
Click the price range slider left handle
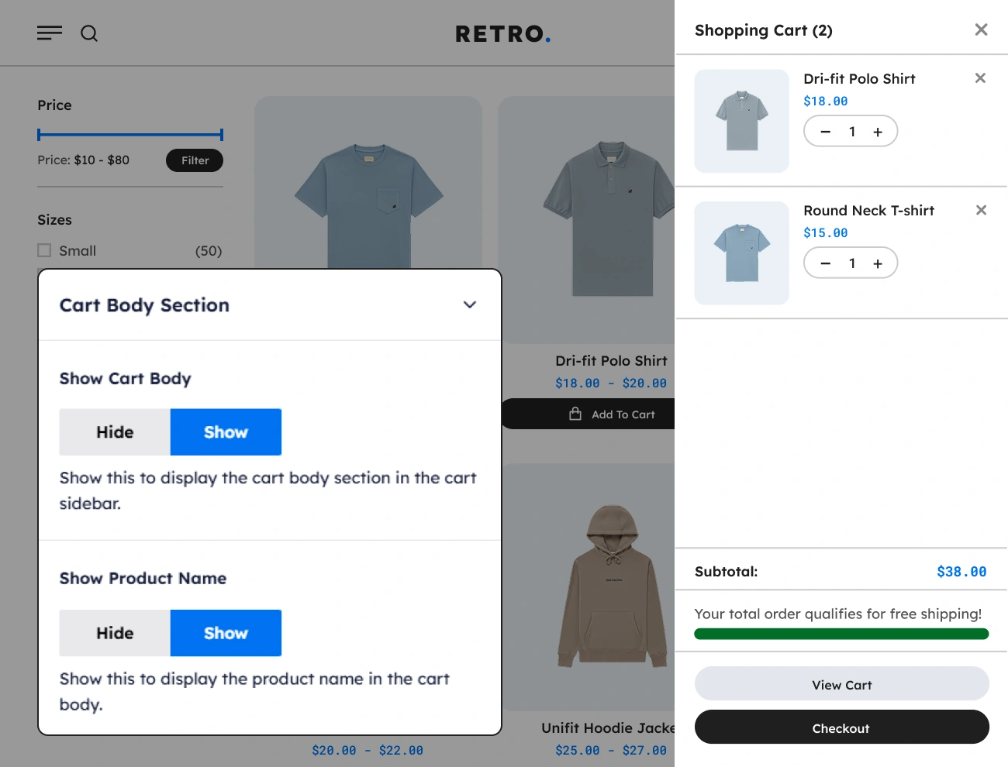(39, 135)
